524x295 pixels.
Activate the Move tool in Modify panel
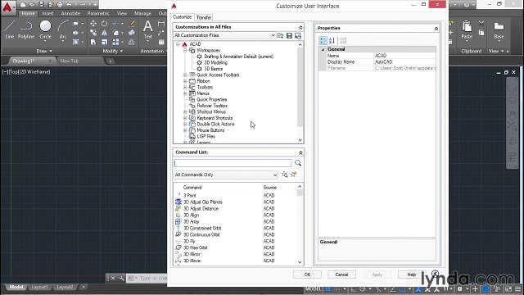tap(93, 24)
